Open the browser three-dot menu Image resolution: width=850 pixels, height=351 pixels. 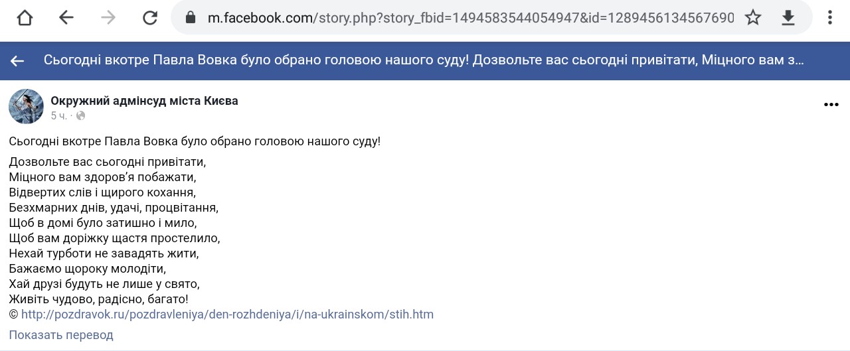click(x=831, y=18)
